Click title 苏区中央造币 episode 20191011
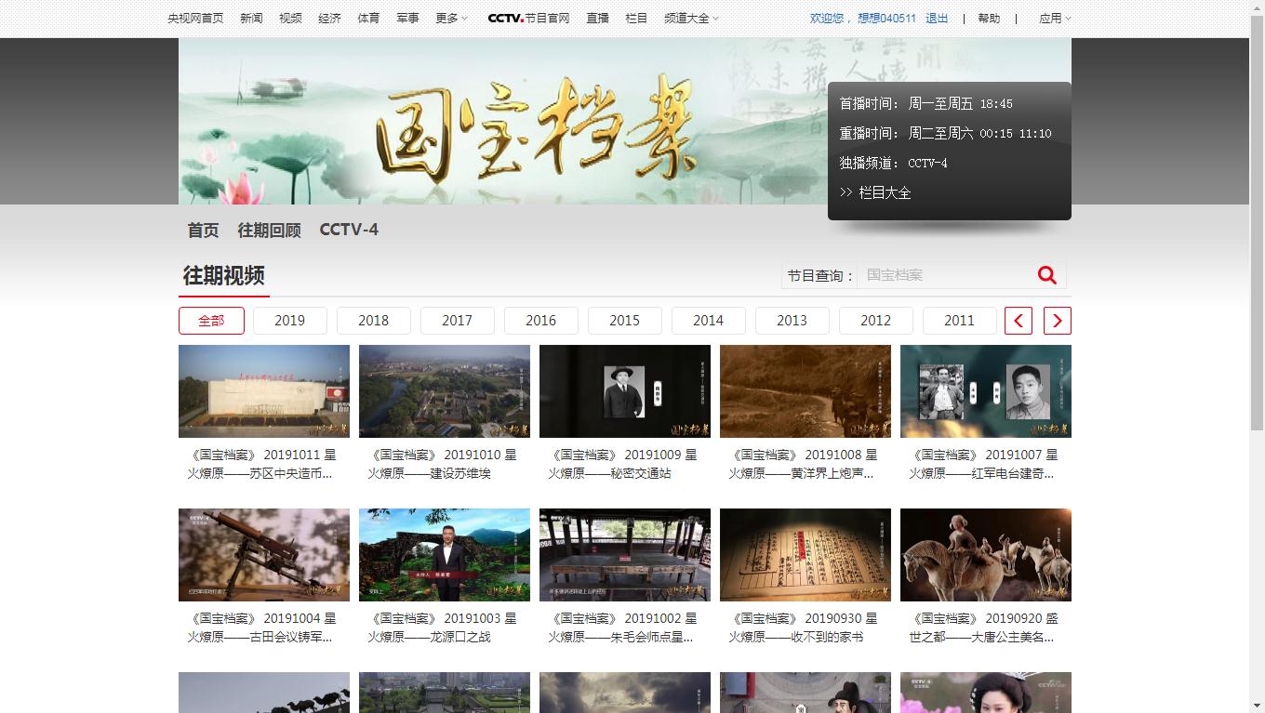The image size is (1265, 713). click(x=262, y=464)
